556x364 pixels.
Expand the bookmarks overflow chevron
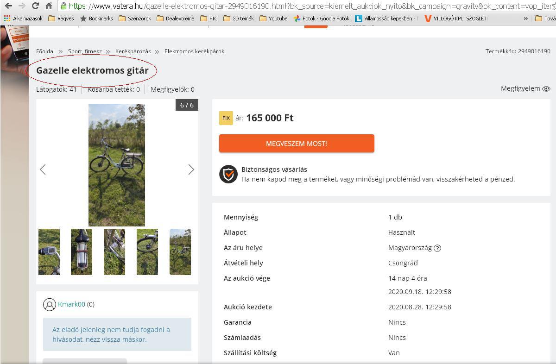click(x=525, y=19)
